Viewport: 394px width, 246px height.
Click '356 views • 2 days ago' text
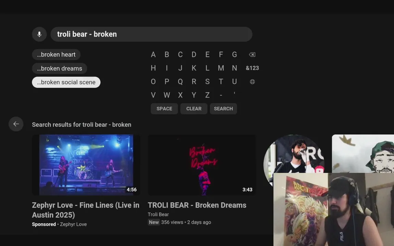click(x=186, y=222)
